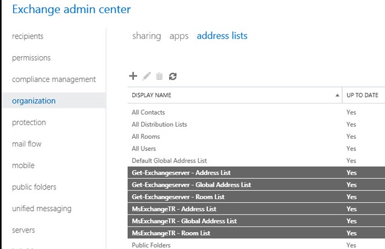Select the All Rooms row
Viewport: 385px width, 249px height.
click(256, 137)
